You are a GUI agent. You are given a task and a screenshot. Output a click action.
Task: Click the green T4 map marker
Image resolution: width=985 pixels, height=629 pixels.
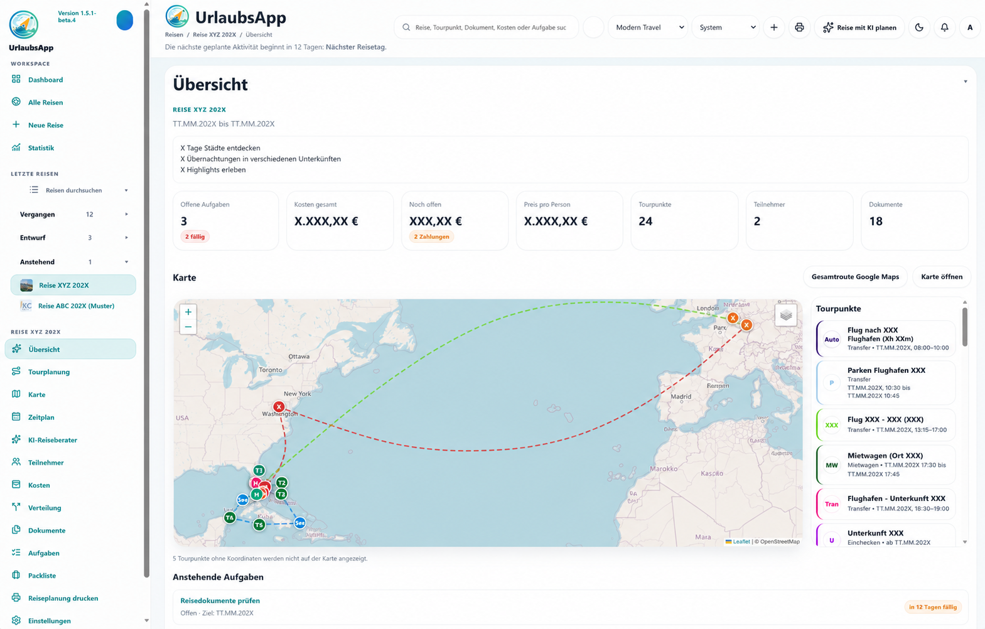(x=230, y=517)
